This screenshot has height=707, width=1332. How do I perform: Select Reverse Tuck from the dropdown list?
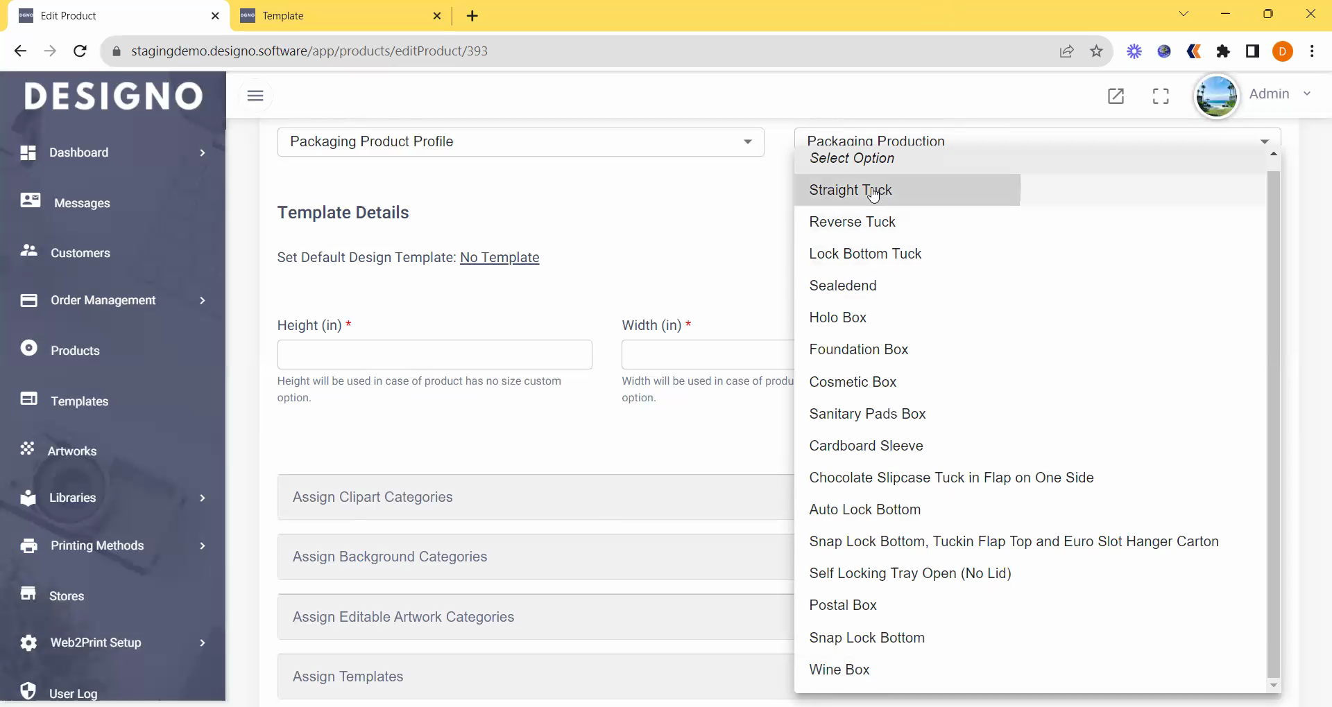(852, 222)
